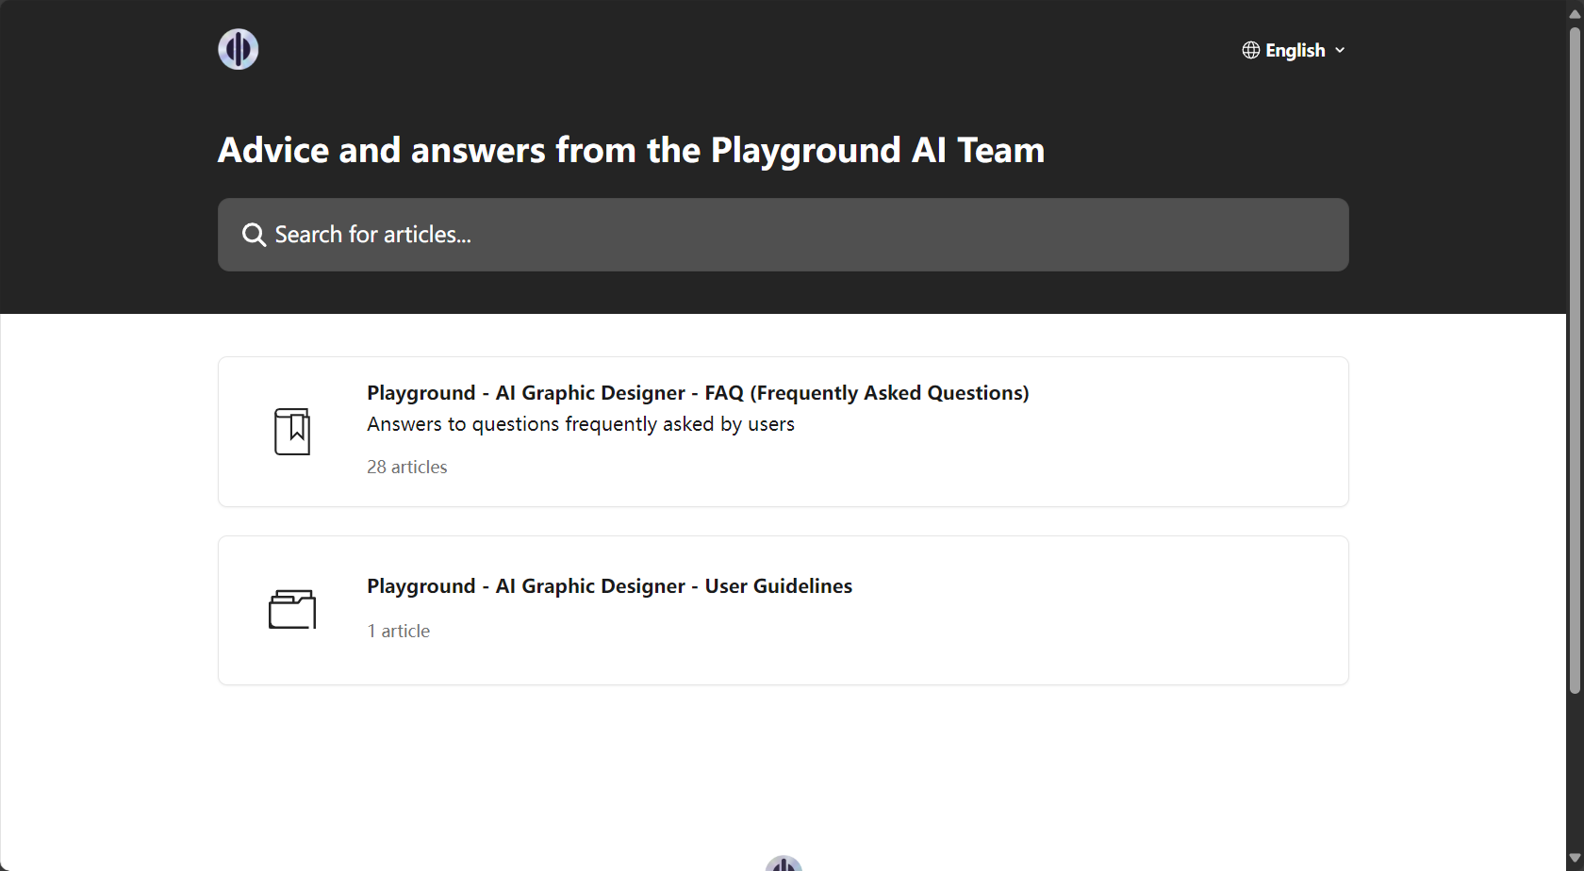Click the page heading 'Advice and answers'
The width and height of the screenshot is (1584, 871).
(631, 151)
